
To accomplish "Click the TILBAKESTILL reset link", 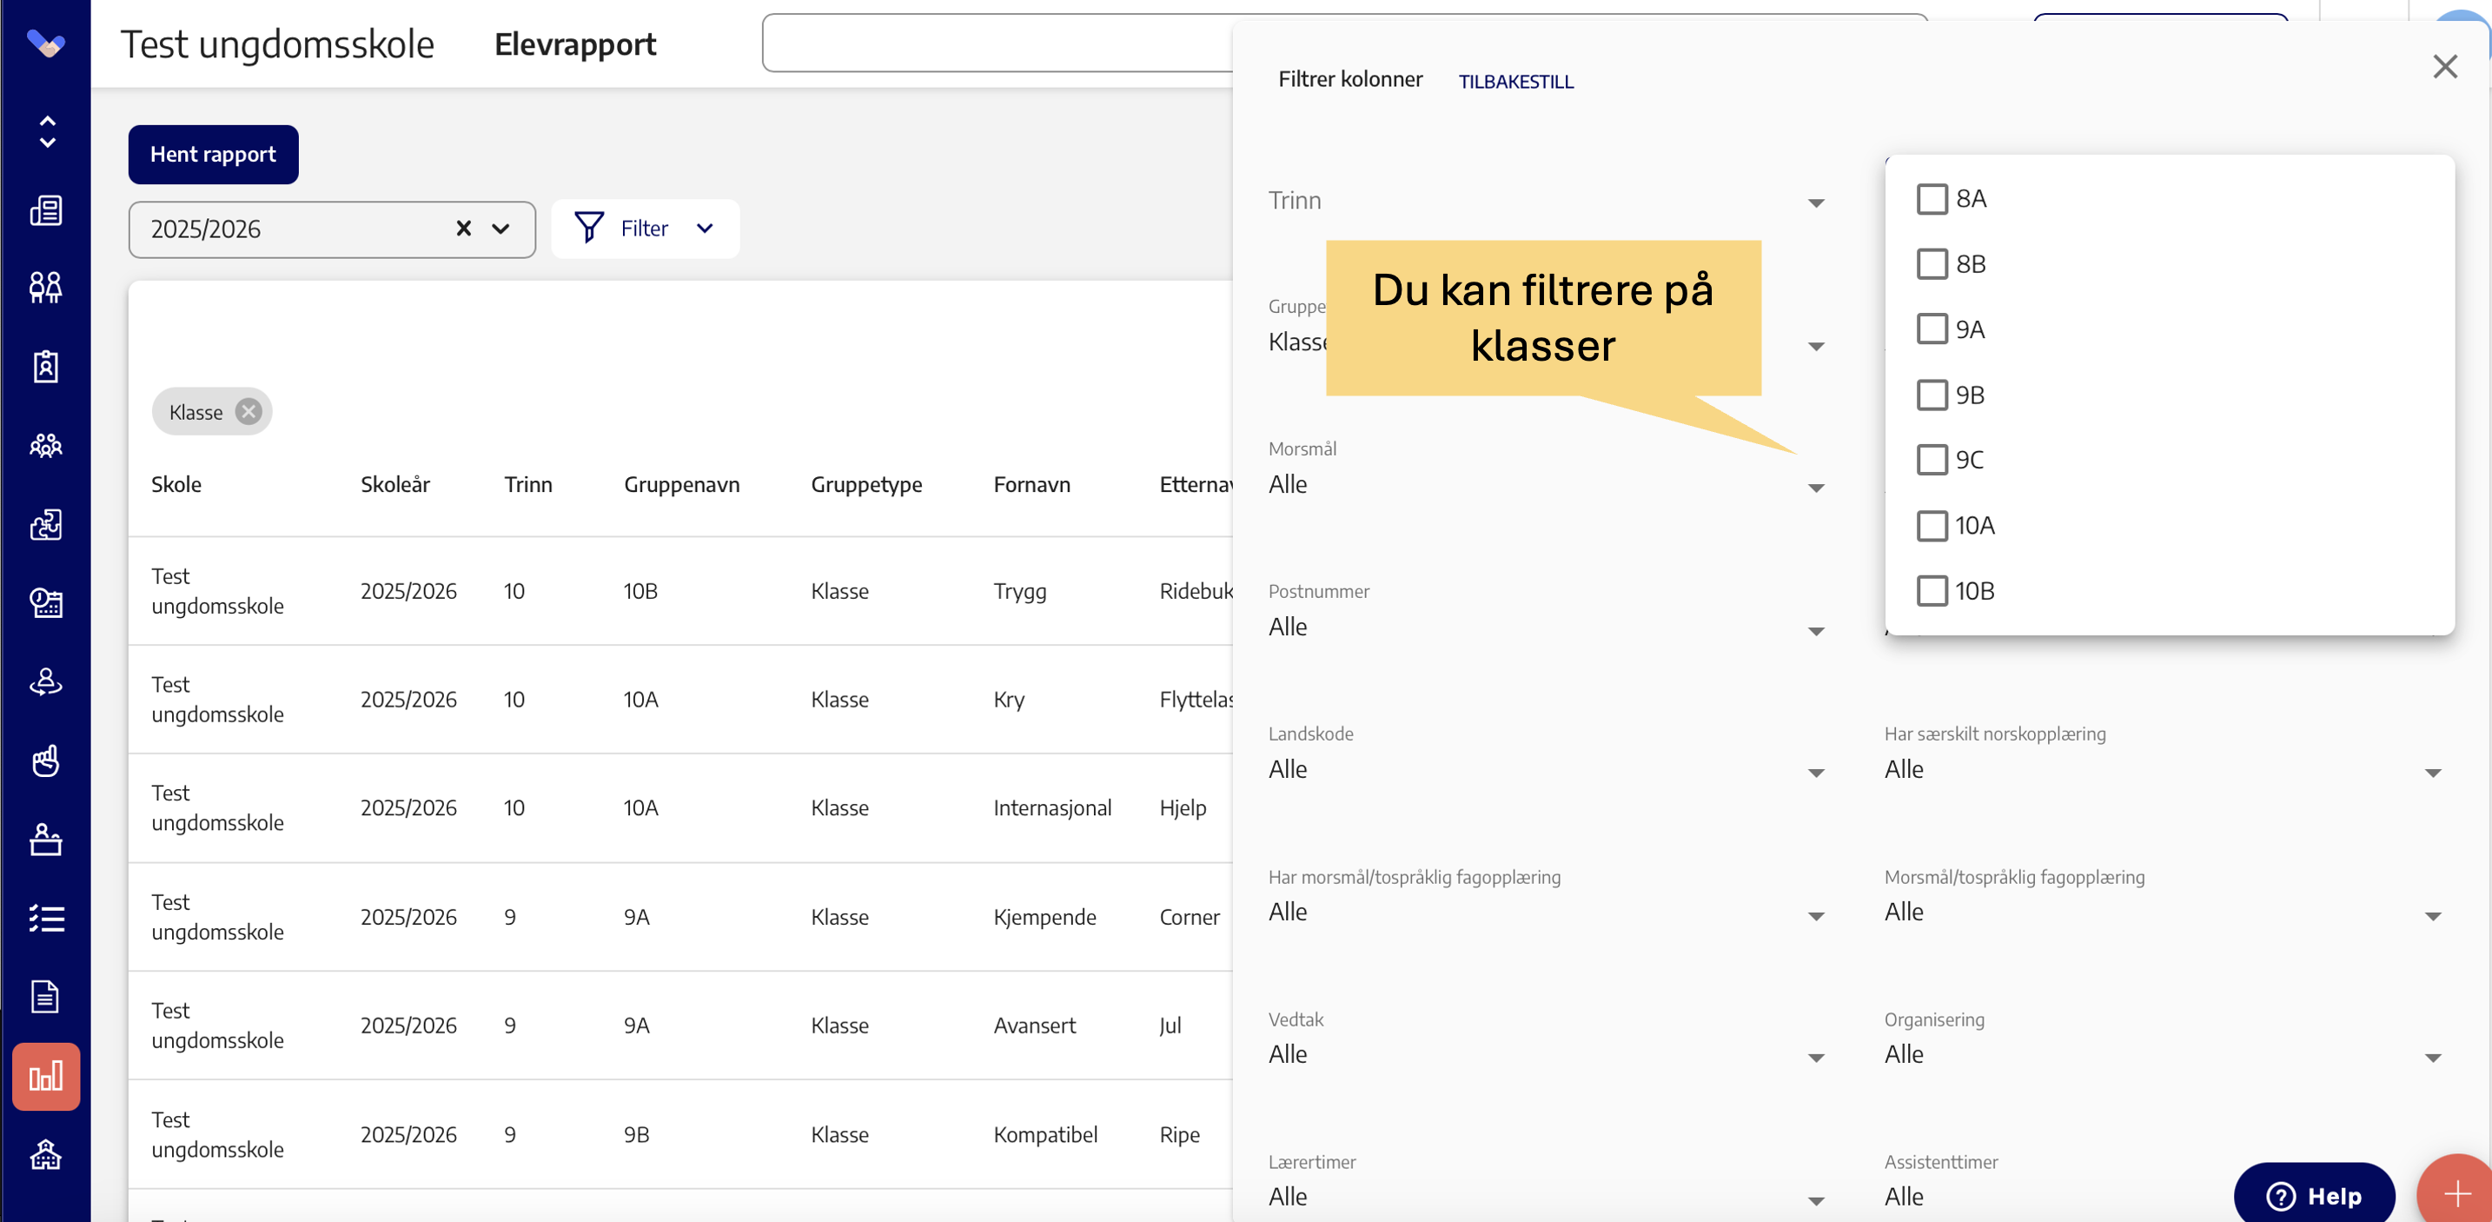I will pos(1516,83).
